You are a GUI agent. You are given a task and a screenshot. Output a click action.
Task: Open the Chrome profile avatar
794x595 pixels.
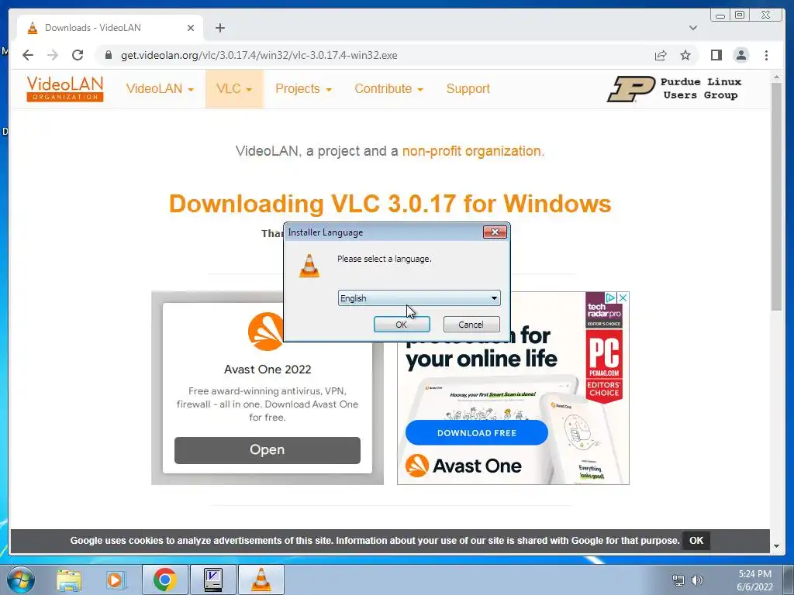tap(740, 55)
